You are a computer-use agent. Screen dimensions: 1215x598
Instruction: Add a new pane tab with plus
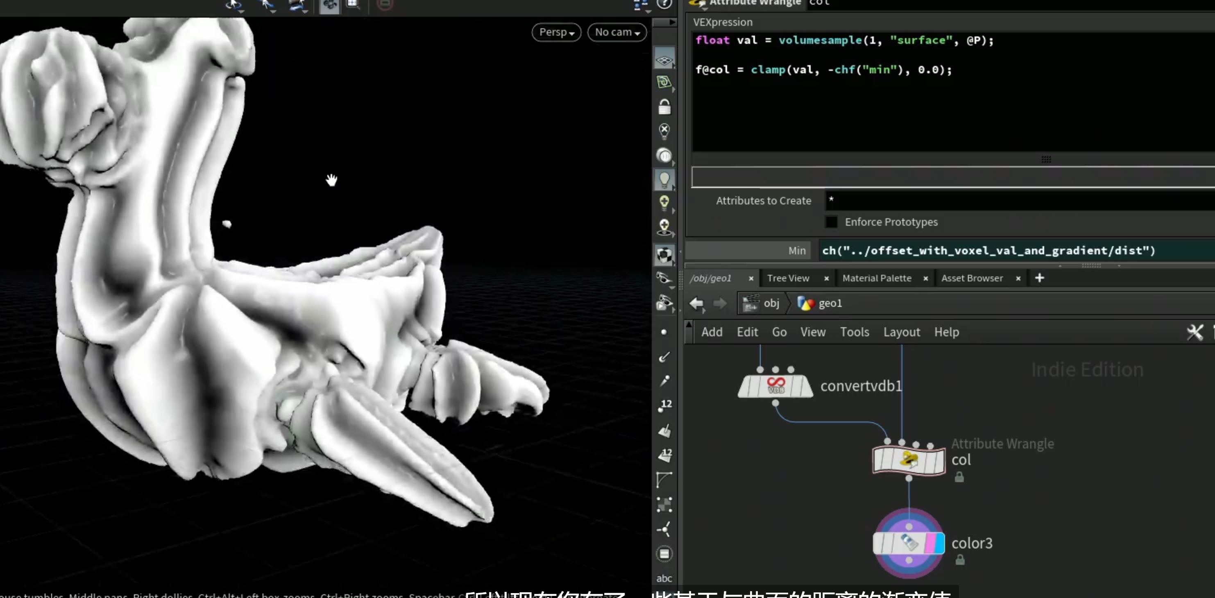coord(1039,278)
